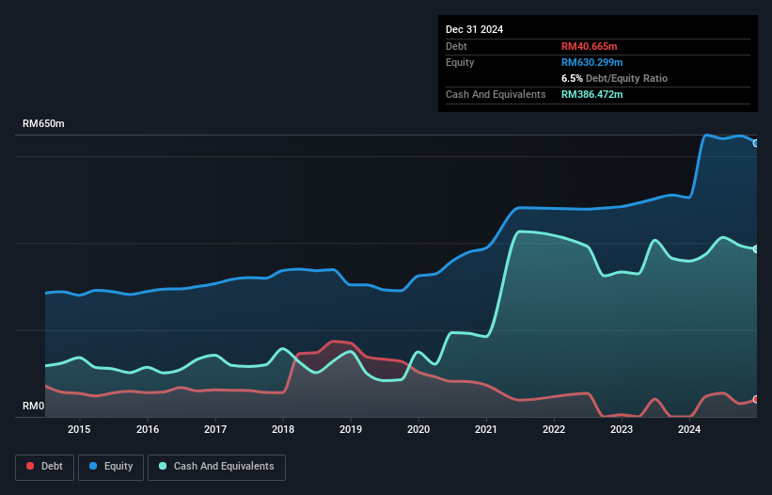Click the RM630.299m equity value
The width and height of the screenshot is (772, 495).
(591, 62)
